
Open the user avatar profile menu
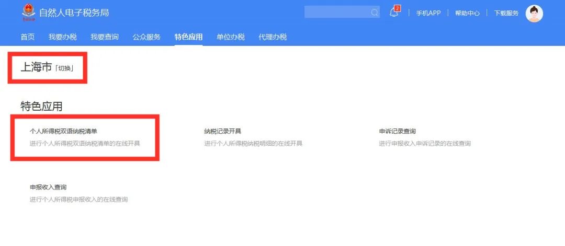[534, 14]
